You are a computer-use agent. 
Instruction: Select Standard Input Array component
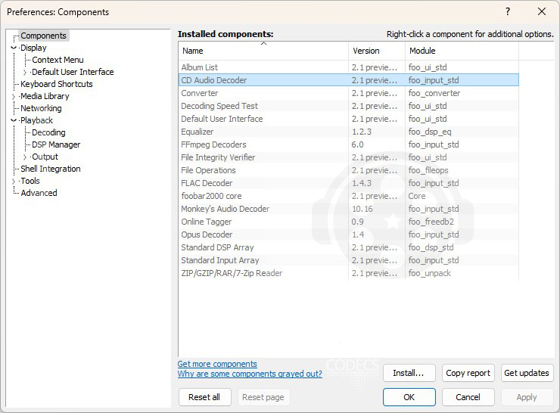[x=349, y=260]
